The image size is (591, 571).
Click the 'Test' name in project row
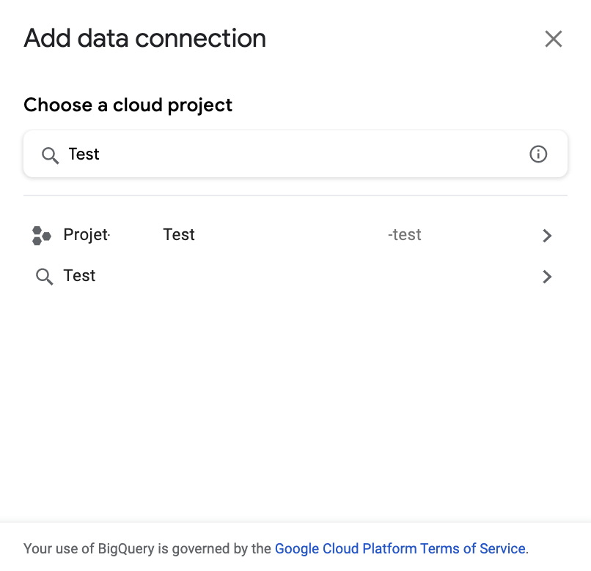coord(179,235)
